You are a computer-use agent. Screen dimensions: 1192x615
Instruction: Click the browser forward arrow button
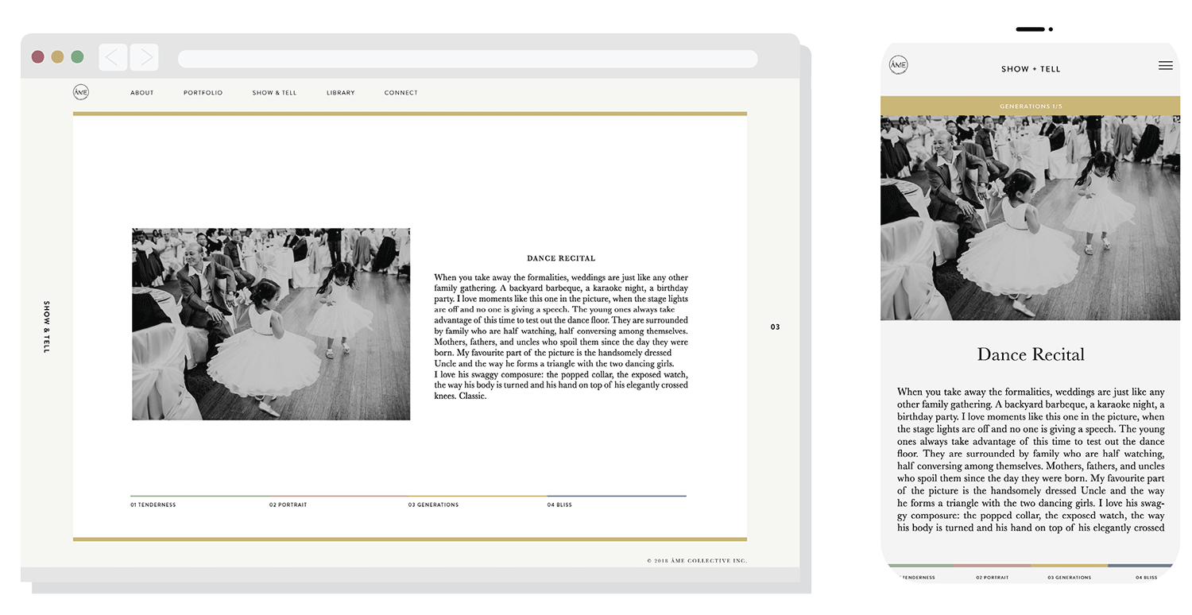click(145, 57)
